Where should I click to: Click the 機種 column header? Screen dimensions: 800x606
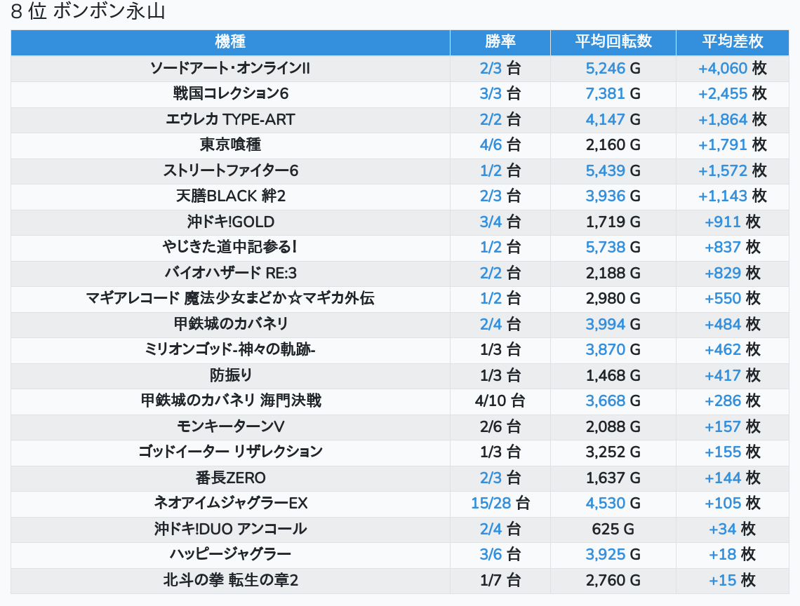tap(230, 41)
